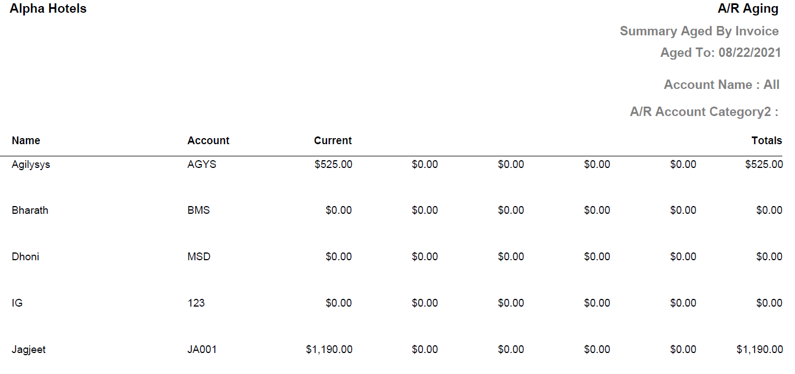Click the Aged To date text
This screenshot has height=374, width=795.
click(x=720, y=52)
